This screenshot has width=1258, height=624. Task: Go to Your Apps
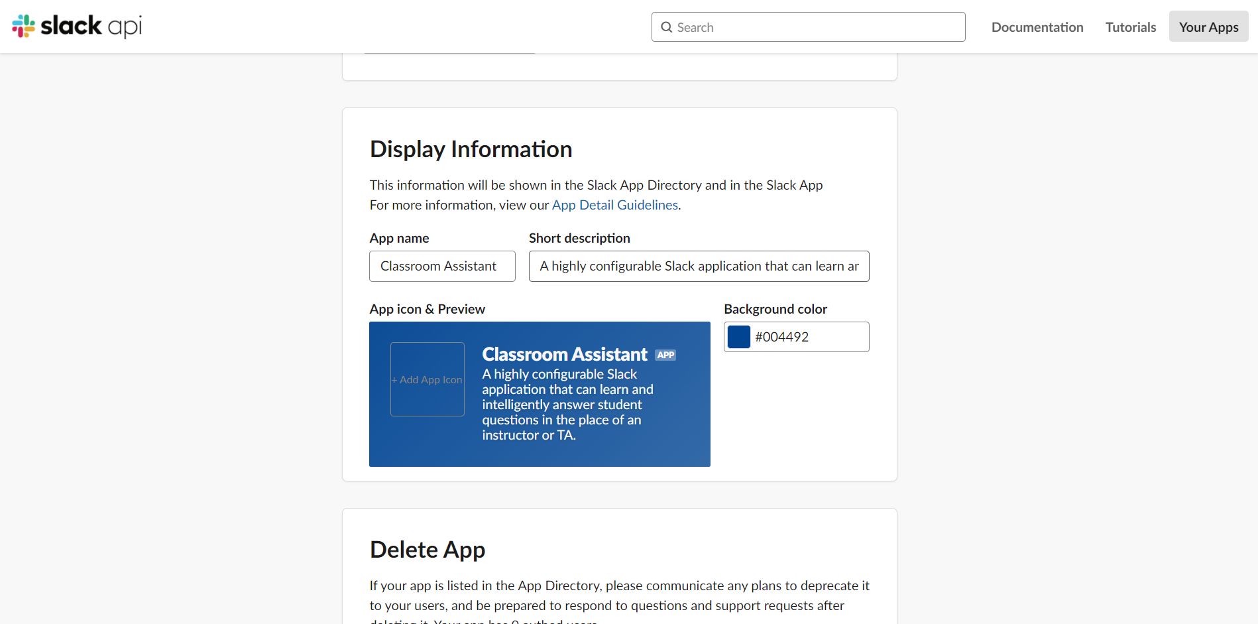(1208, 27)
